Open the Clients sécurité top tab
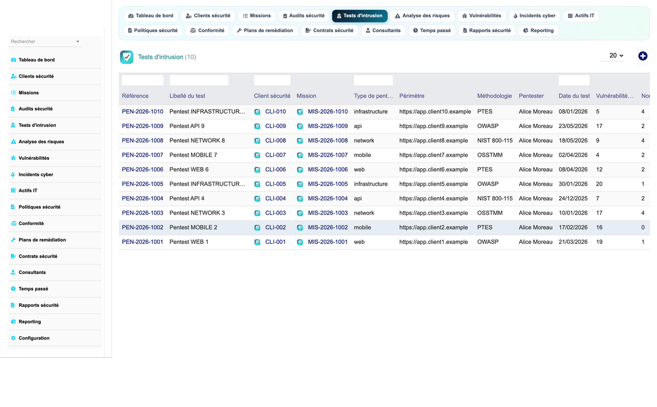This screenshot has width=657, height=407. tap(208, 16)
